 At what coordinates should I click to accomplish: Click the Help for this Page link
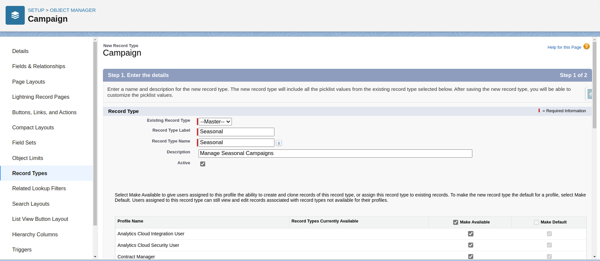click(x=564, y=47)
